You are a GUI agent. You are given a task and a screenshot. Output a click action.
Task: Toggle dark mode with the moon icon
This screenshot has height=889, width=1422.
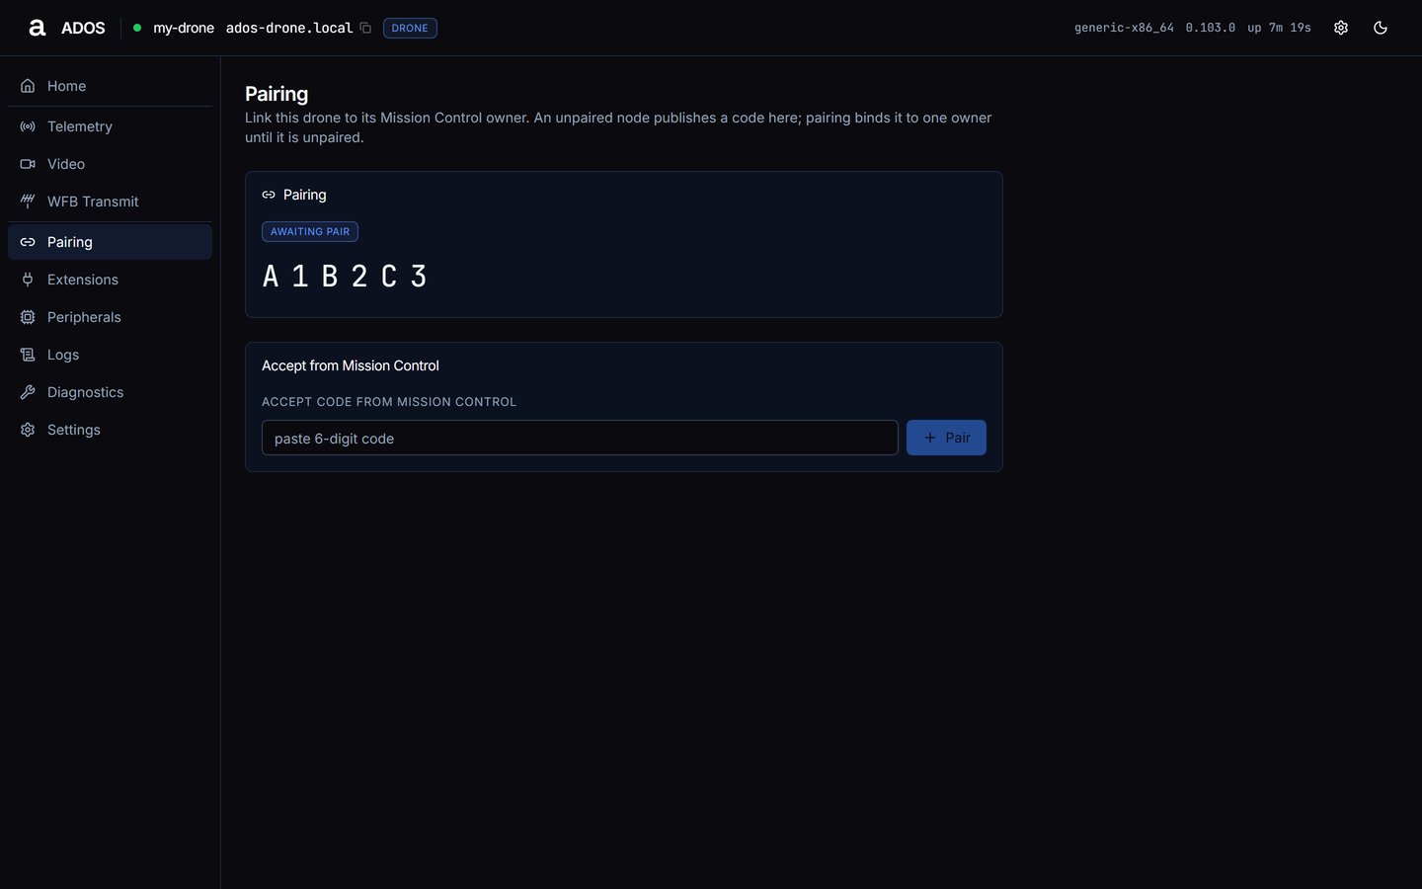(1381, 28)
